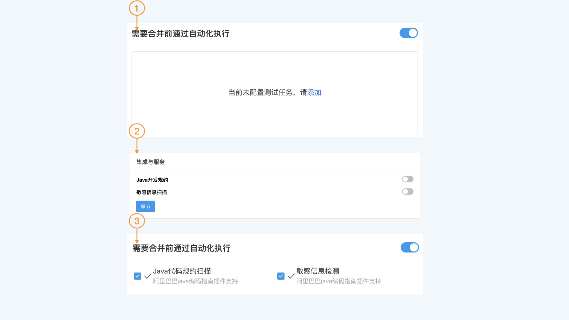Click the orange circle marker labeled 3
Screen dimensions: 569x320
pyautogui.click(x=137, y=221)
